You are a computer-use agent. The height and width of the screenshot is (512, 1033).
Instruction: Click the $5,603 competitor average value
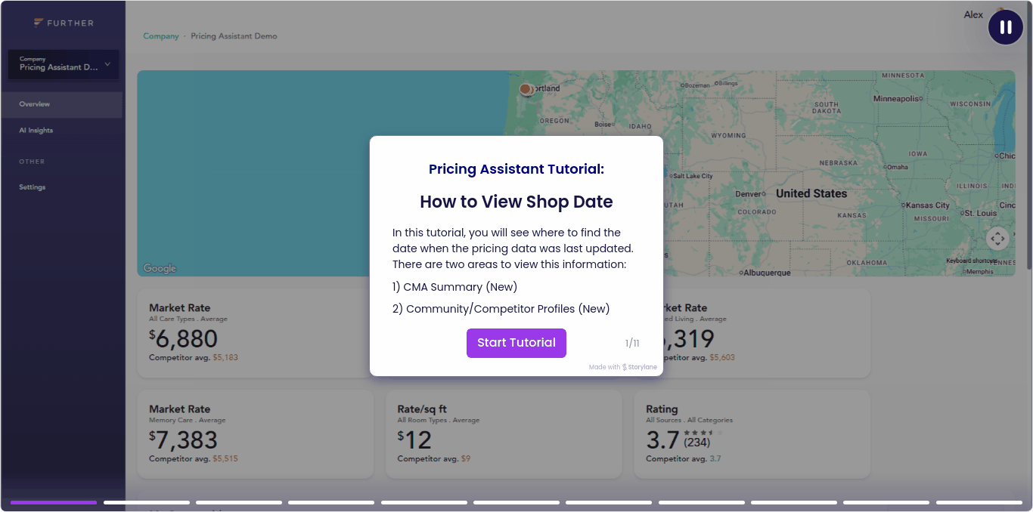coord(722,357)
